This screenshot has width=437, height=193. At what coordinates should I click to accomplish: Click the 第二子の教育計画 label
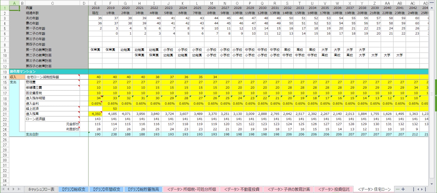tap(53, 56)
